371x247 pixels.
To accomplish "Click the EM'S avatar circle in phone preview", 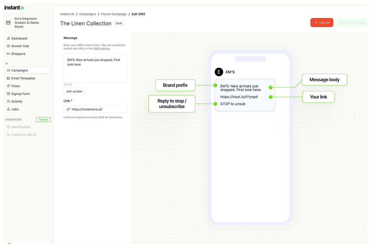I will [x=219, y=72].
